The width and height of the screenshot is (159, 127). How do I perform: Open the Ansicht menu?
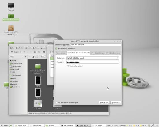[x=28, y=48]
